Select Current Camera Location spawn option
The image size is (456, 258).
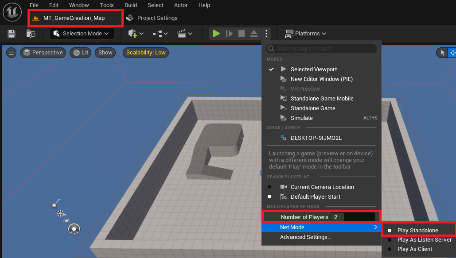[x=321, y=187]
